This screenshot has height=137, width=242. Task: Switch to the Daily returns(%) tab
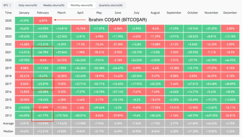28,5
